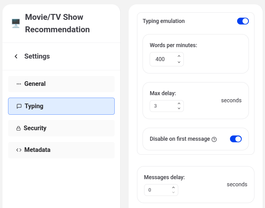The height and width of the screenshot is (208, 265).
Task: Decrease Words per minutes with down arrow
Action: click(179, 62)
